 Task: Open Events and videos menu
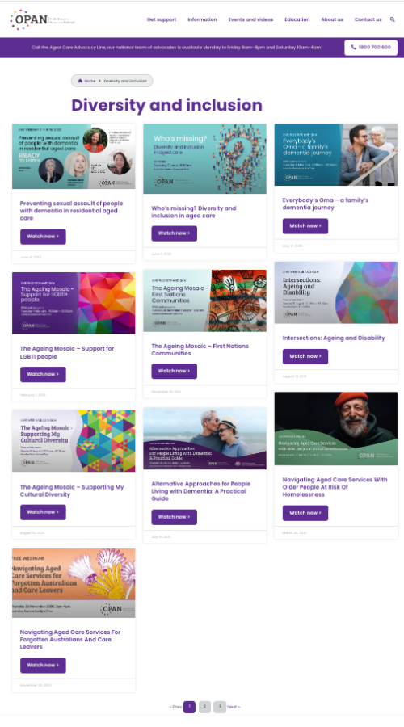(x=250, y=19)
